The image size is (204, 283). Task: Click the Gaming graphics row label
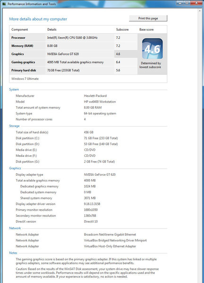(23, 62)
